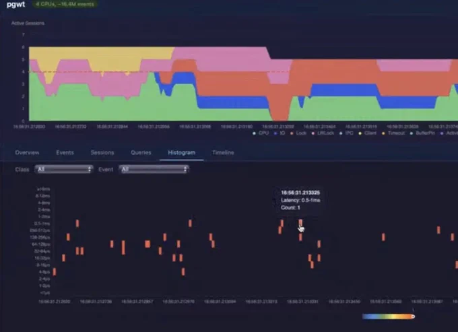The width and height of the screenshot is (458, 332).
Task: Click the 'Count: 1' tooltip line
Action: point(290,207)
